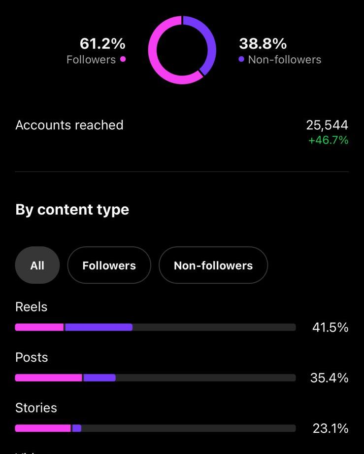Tap the purple Non-followers legend dot
The width and height of the screenshot is (364, 454).
tap(241, 59)
